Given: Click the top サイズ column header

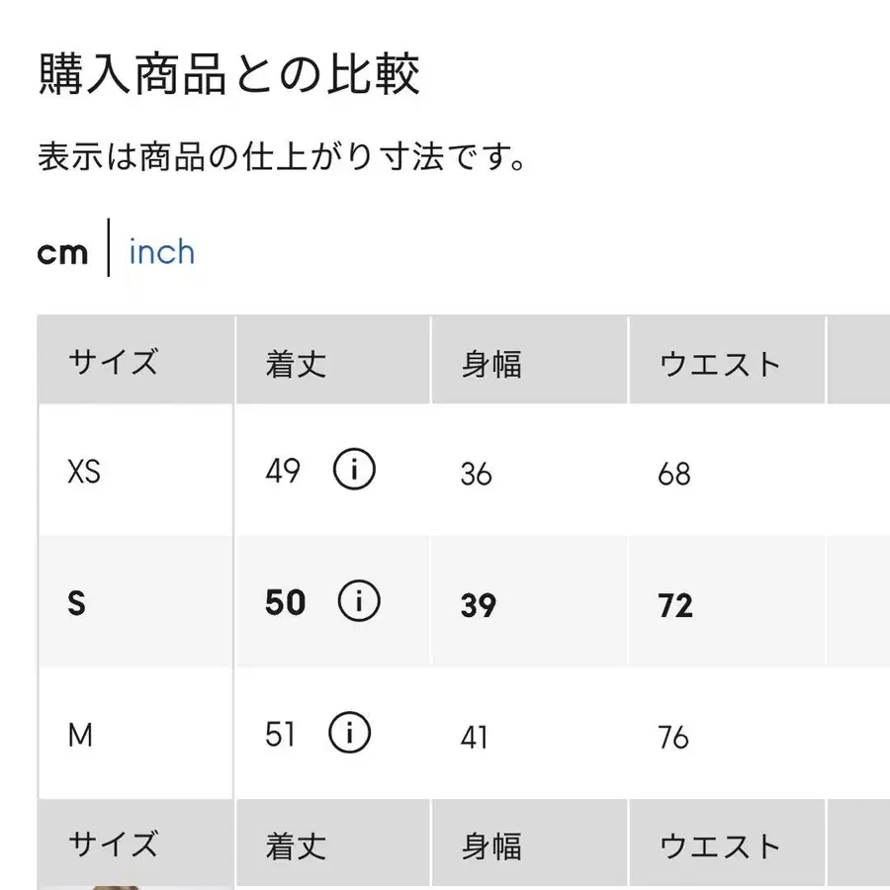Looking at the screenshot, I should pos(113,362).
